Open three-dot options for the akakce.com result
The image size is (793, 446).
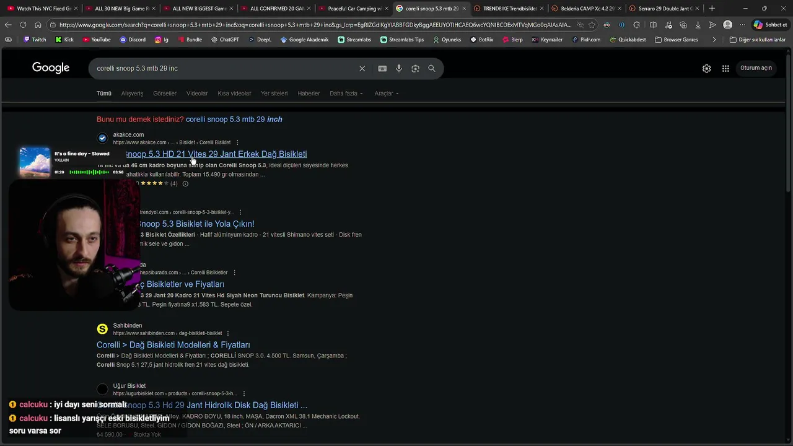(x=237, y=142)
